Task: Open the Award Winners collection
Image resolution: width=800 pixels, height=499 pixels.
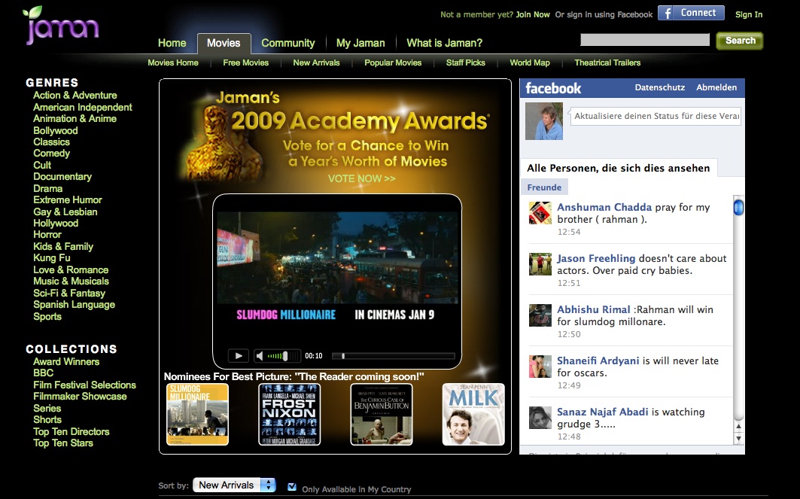Action: pyautogui.click(x=66, y=362)
